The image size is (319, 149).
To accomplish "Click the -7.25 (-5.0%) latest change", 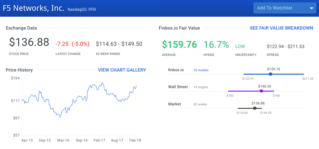I will [x=73, y=44].
